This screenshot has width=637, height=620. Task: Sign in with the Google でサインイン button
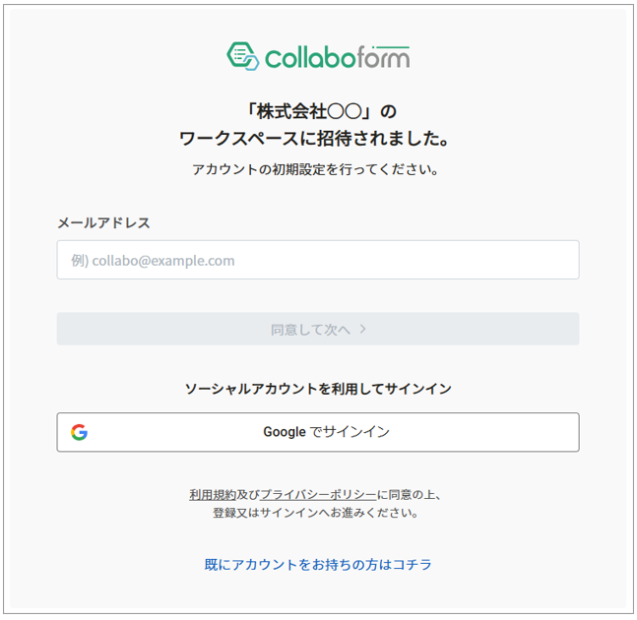click(x=318, y=432)
